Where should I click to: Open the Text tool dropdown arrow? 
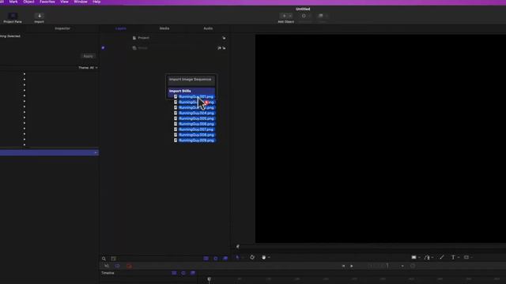459,258
